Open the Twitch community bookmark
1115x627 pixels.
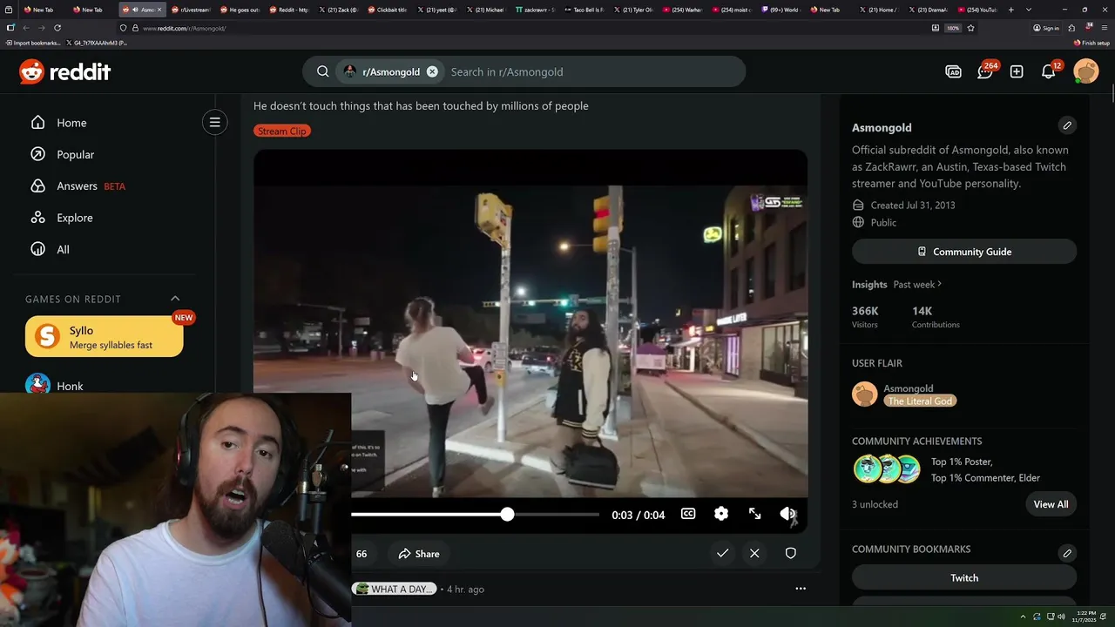click(x=964, y=577)
